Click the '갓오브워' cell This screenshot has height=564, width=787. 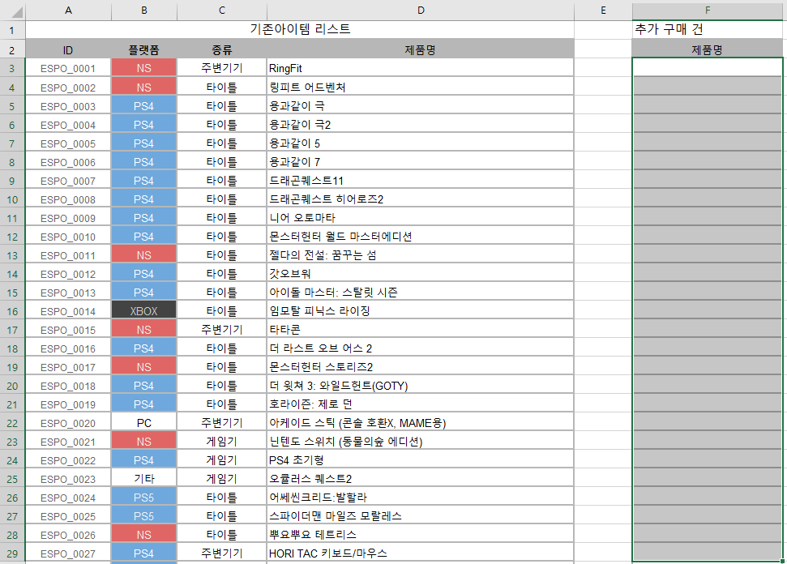(421, 274)
